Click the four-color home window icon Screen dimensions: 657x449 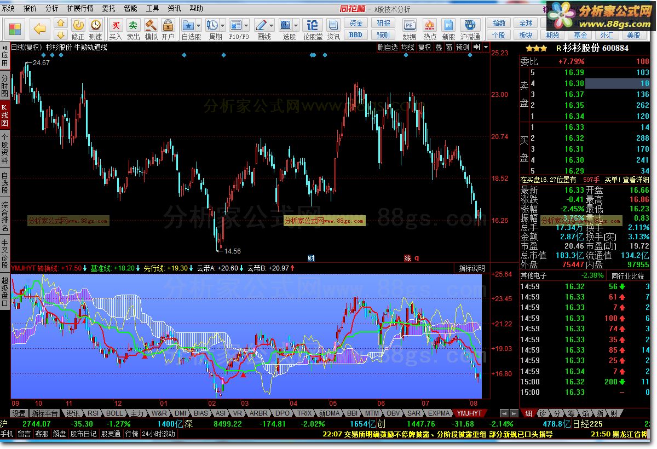[15, 29]
